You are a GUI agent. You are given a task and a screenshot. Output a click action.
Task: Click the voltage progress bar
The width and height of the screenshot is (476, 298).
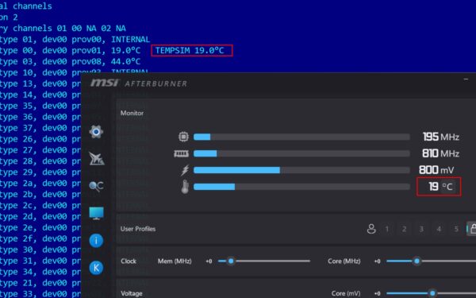pyautogui.click(x=301, y=170)
